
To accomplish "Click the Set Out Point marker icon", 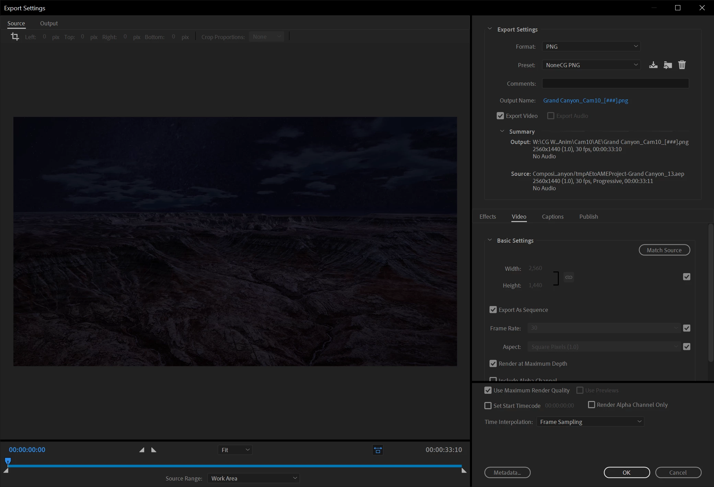I will [154, 450].
